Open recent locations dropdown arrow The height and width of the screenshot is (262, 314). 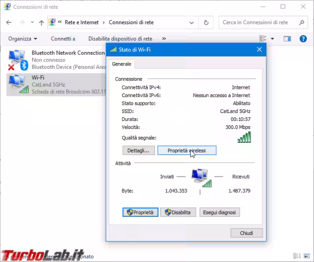33,22
